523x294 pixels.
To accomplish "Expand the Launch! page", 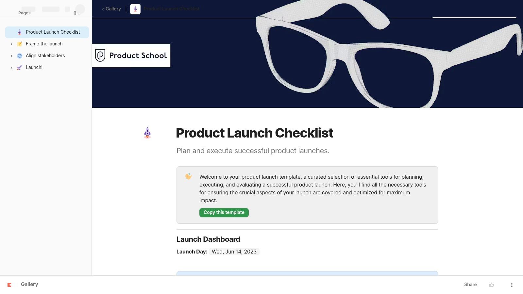I will click(11, 67).
